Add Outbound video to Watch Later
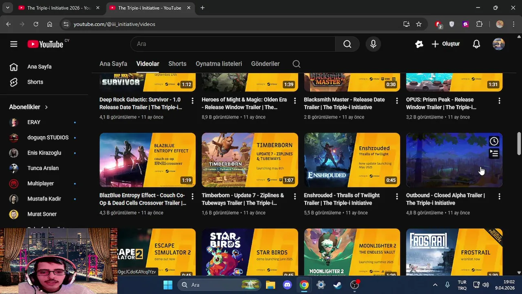Viewport: 522px width, 294px height. [x=494, y=141]
